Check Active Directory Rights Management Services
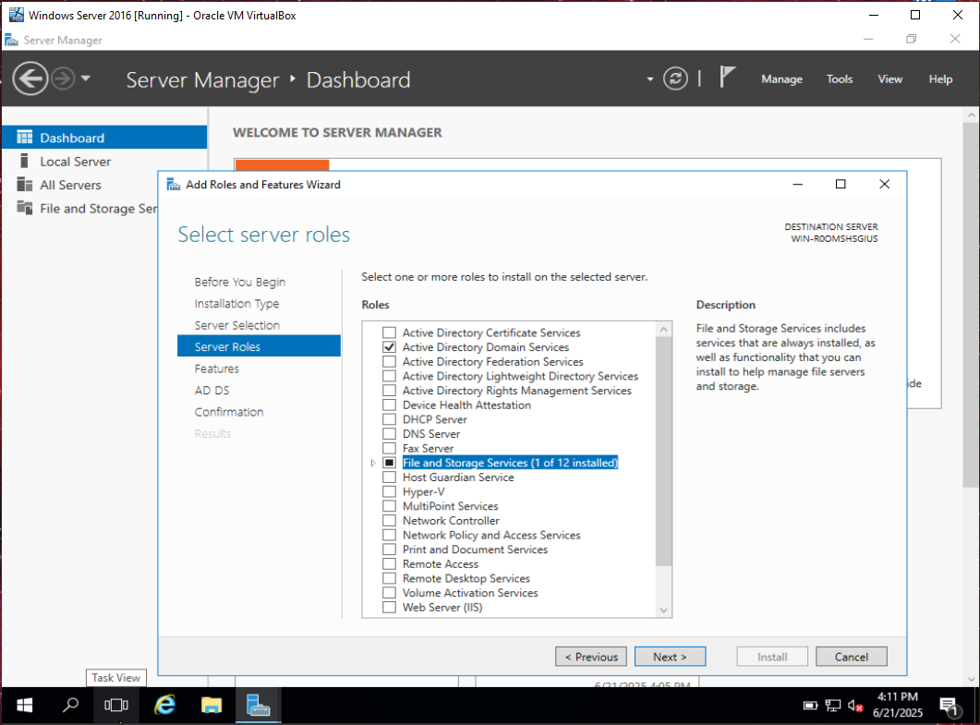The height and width of the screenshot is (725, 980). tap(390, 391)
